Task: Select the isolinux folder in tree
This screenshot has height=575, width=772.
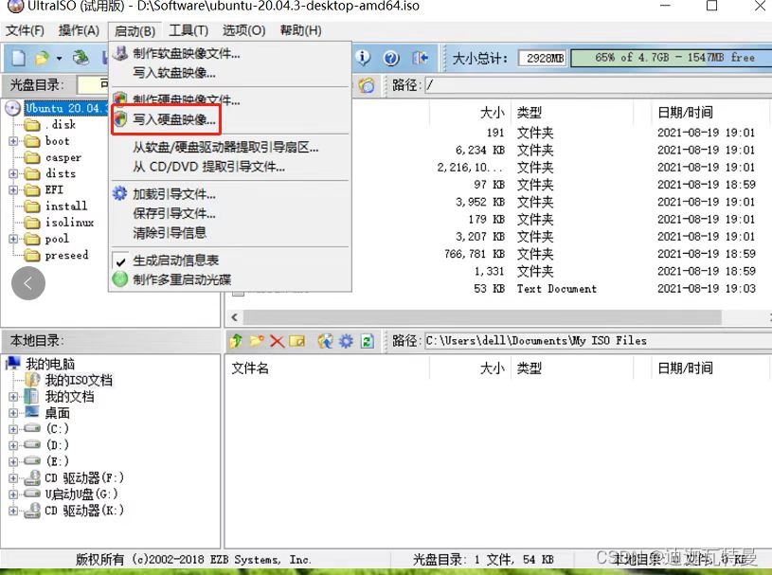Action: 69,223
